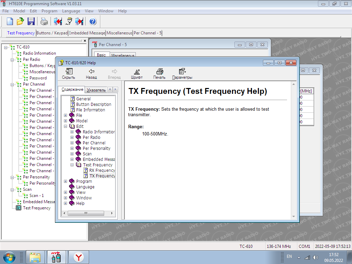Expand Per Radio in help contents
352x264 pixels.
click(x=72, y=137)
